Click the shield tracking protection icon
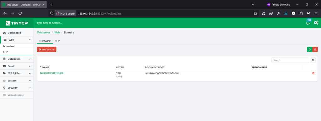 tap(52, 13)
